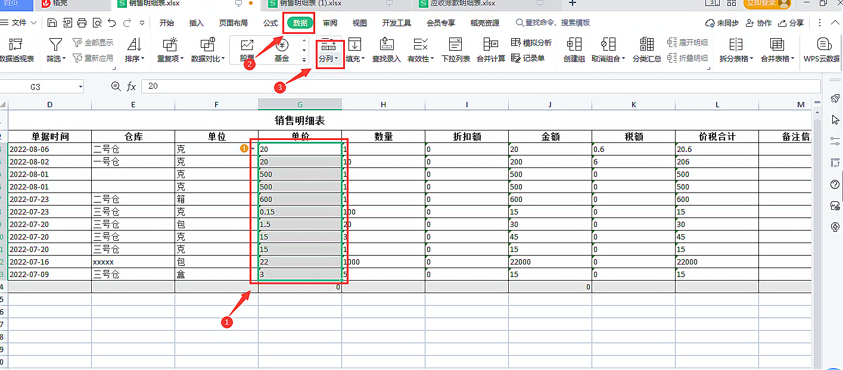This screenshot has width=843, height=370.
Task: Switch to the 审阅 (Review) tab
Action: (x=330, y=23)
